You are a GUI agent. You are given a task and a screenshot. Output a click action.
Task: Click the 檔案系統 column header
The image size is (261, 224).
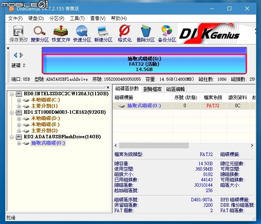[213, 98]
